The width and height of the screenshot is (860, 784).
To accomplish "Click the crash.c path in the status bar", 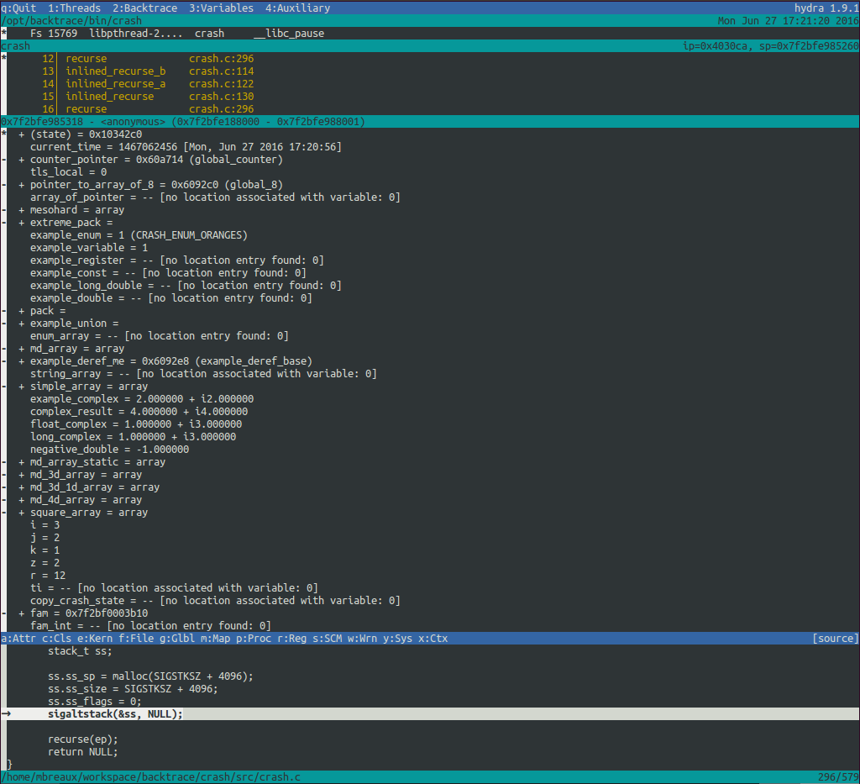I will [x=151, y=776].
